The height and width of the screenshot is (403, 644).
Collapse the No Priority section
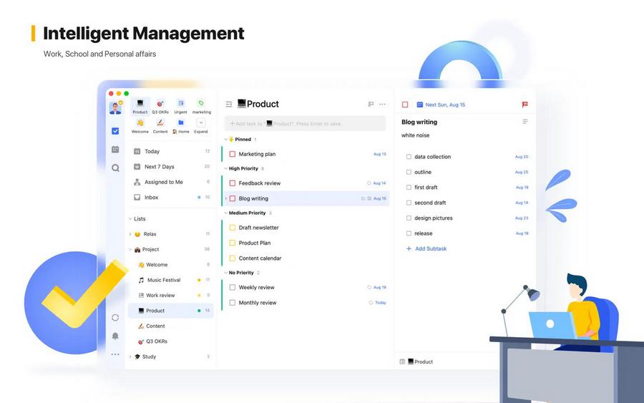226,273
